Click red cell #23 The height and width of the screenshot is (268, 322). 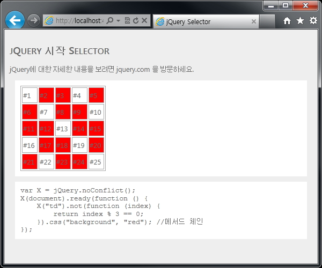[x=63, y=161]
